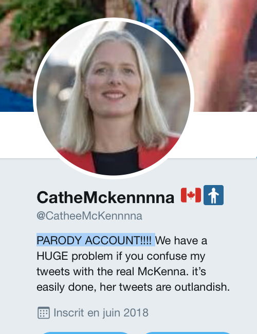Click the @CatheeMcKennnna handle
Image resolution: width=257 pixels, height=334 pixels.
pos(89,216)
